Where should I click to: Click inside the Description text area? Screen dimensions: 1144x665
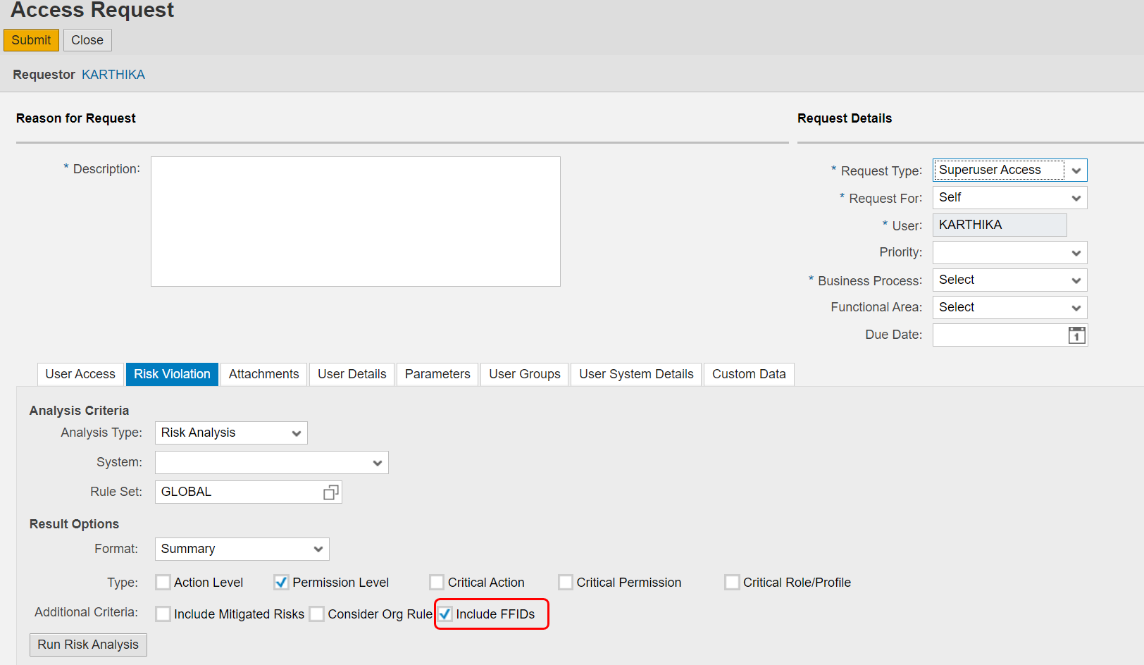[355, 220]
